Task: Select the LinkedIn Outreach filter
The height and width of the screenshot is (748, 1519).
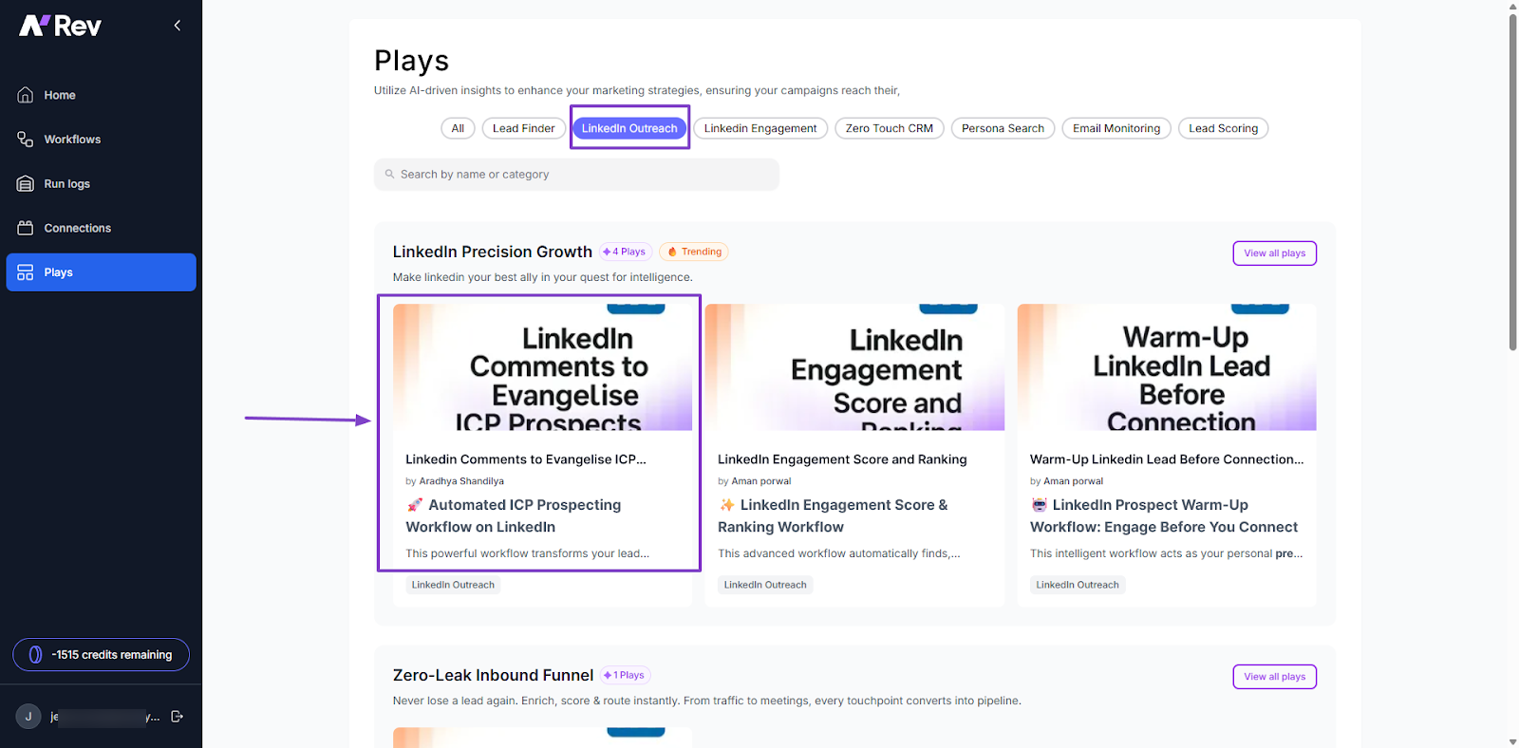Action: click(x=629, y=128)
